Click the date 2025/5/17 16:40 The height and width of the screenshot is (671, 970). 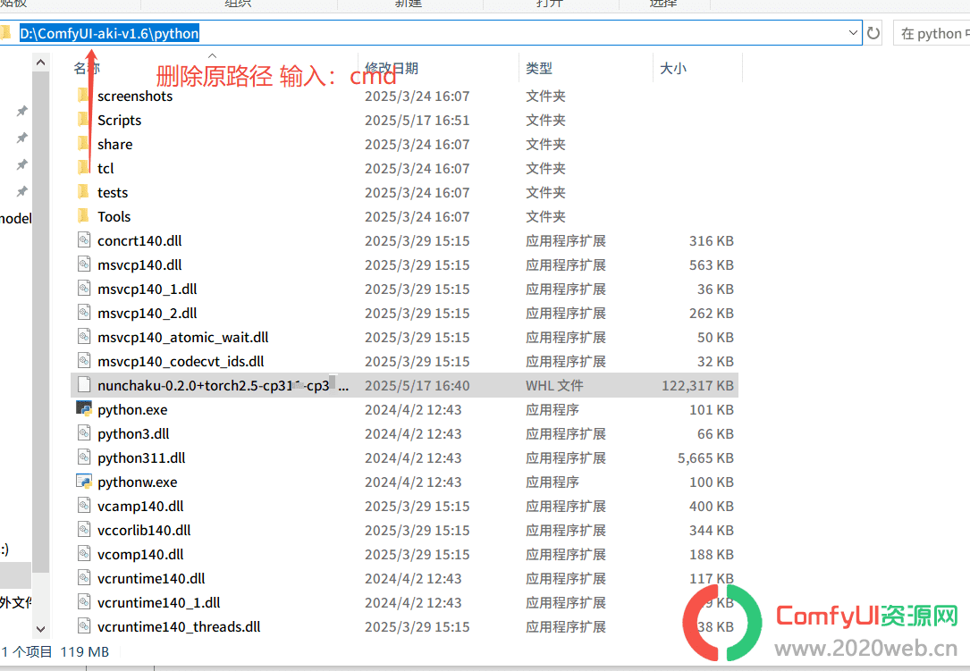(417, 385)
